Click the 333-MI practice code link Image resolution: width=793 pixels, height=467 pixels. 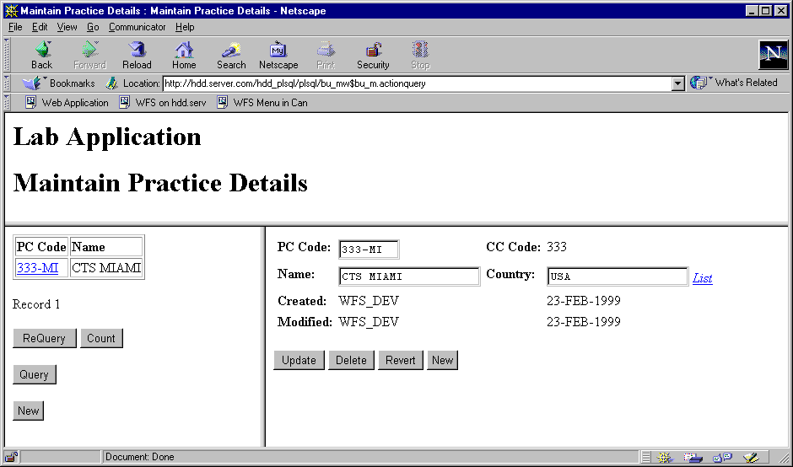click(37, 268)
